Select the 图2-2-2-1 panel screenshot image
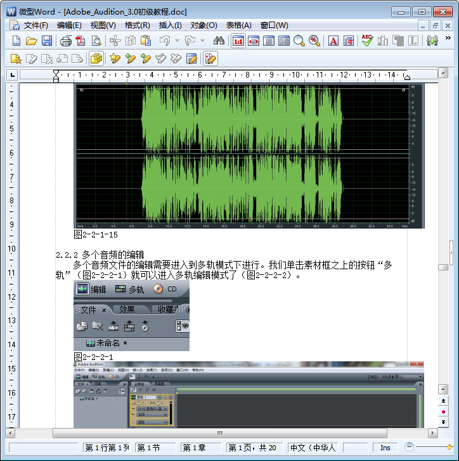459x461 pixels. pyautogui.click(x=131, y=316)
